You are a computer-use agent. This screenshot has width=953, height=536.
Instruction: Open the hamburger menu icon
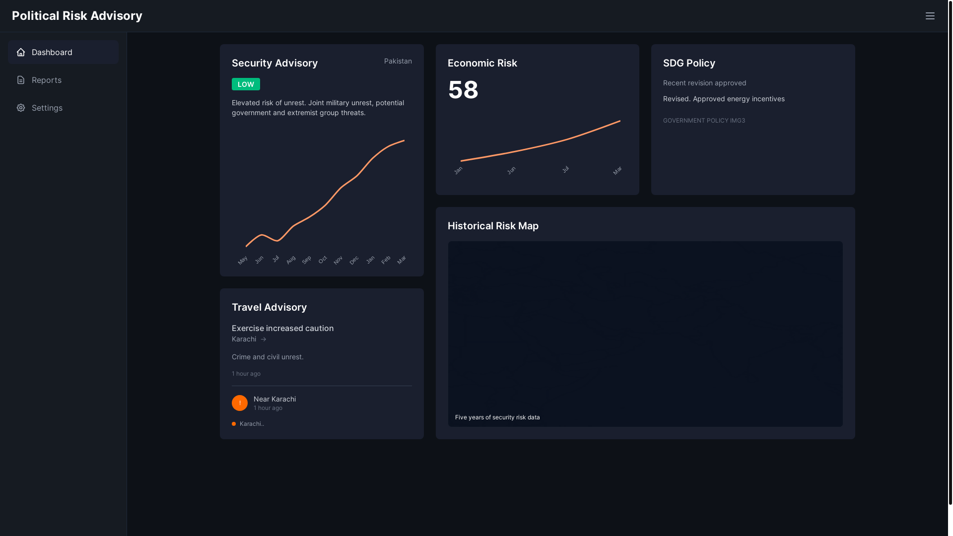click(x=930, y=16)
